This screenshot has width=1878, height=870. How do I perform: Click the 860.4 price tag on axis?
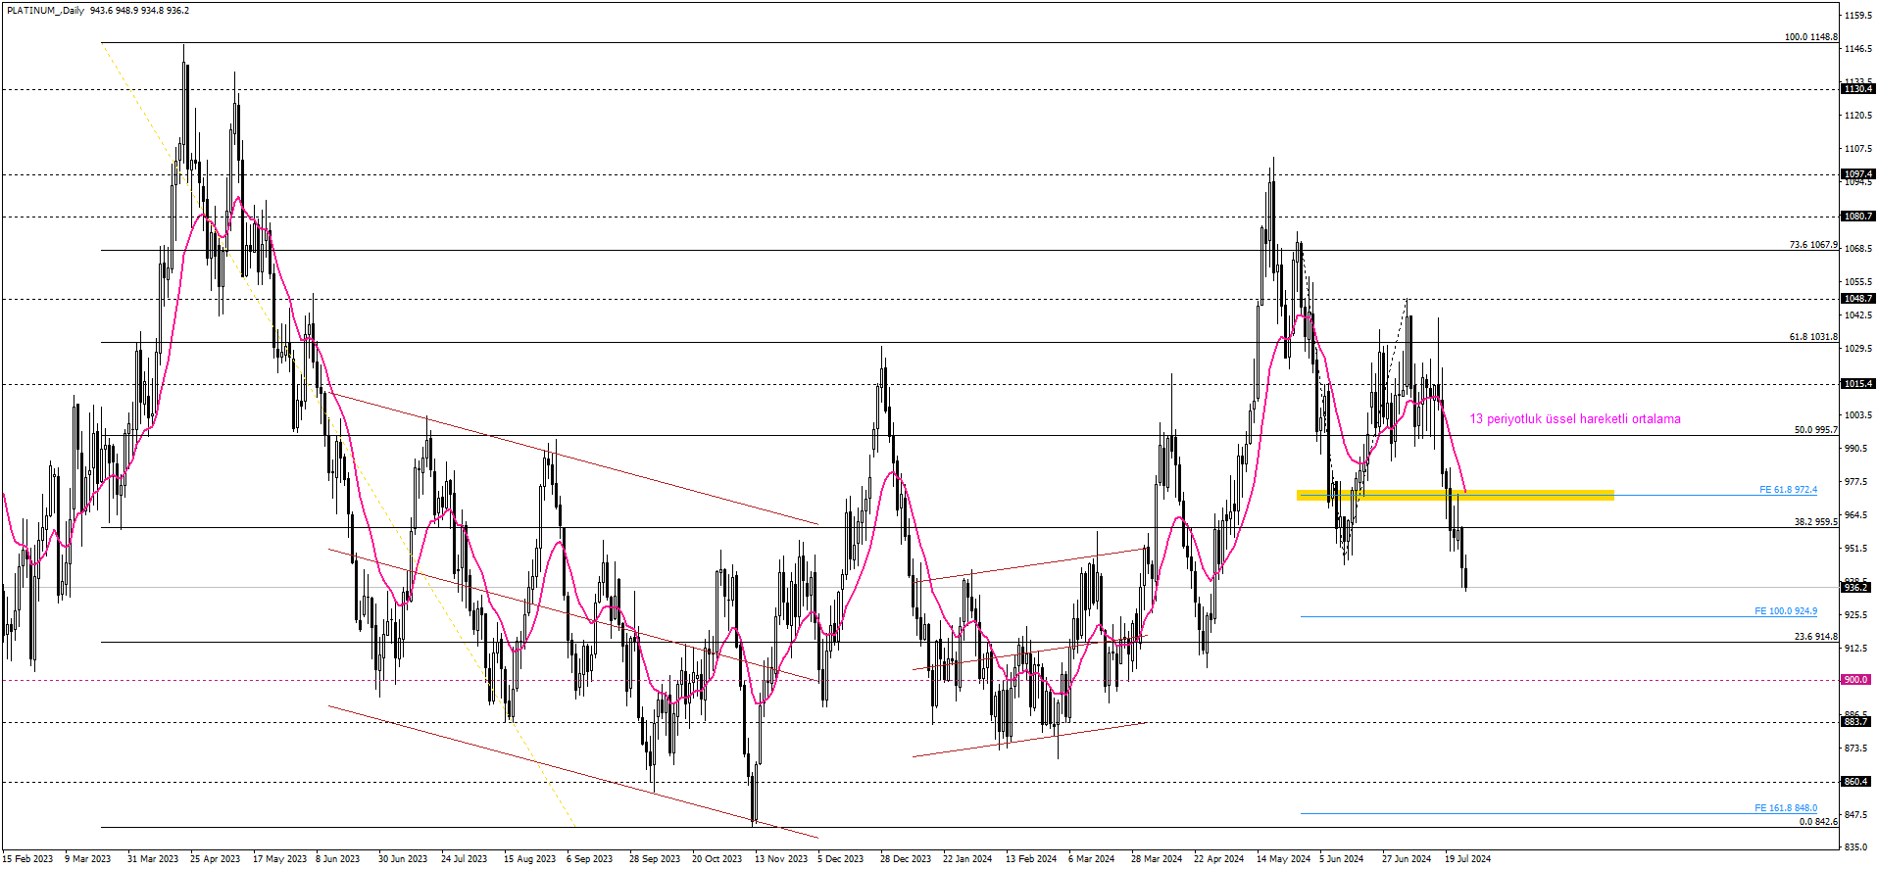[1855, 782]
